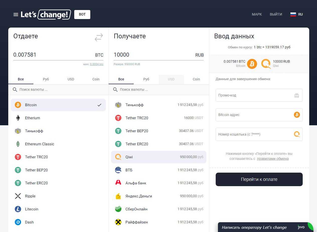The image size is (317, 232).
Task: Click the receive currency search field
Action: [x=159, y=90]
